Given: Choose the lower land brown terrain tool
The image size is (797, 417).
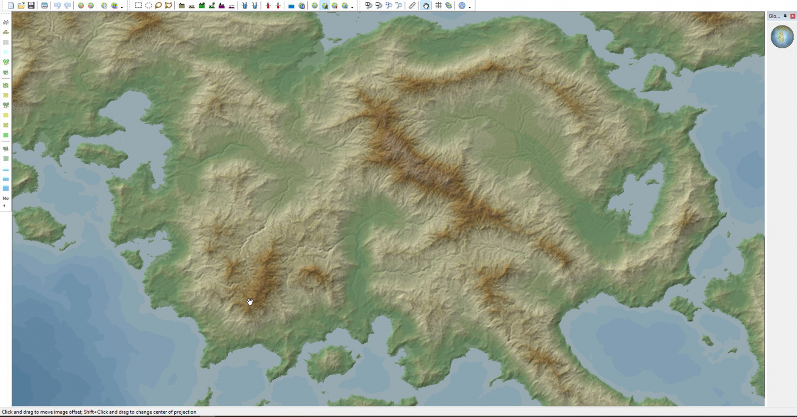Looking at the screenshot, I should [x=192, y=5].
